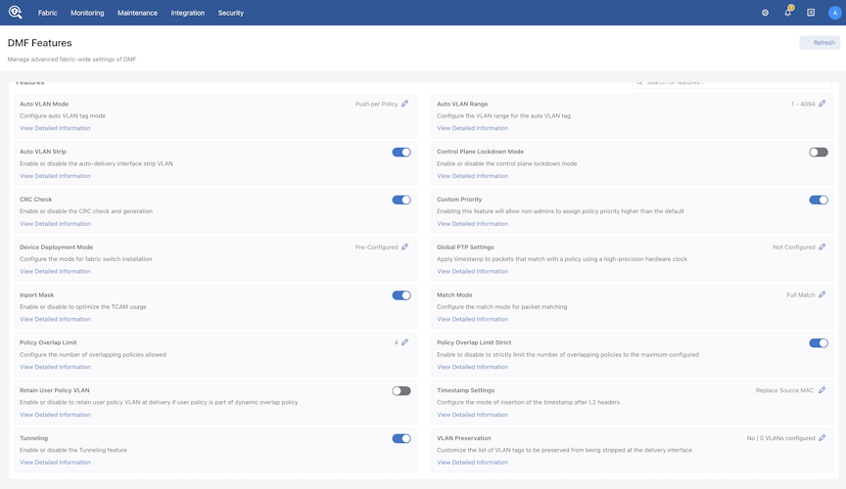This screenshot has width=846, height=489.
Task: Click the 'Pre-Configured' deployment mode value
Action: [x=377, y=247]
